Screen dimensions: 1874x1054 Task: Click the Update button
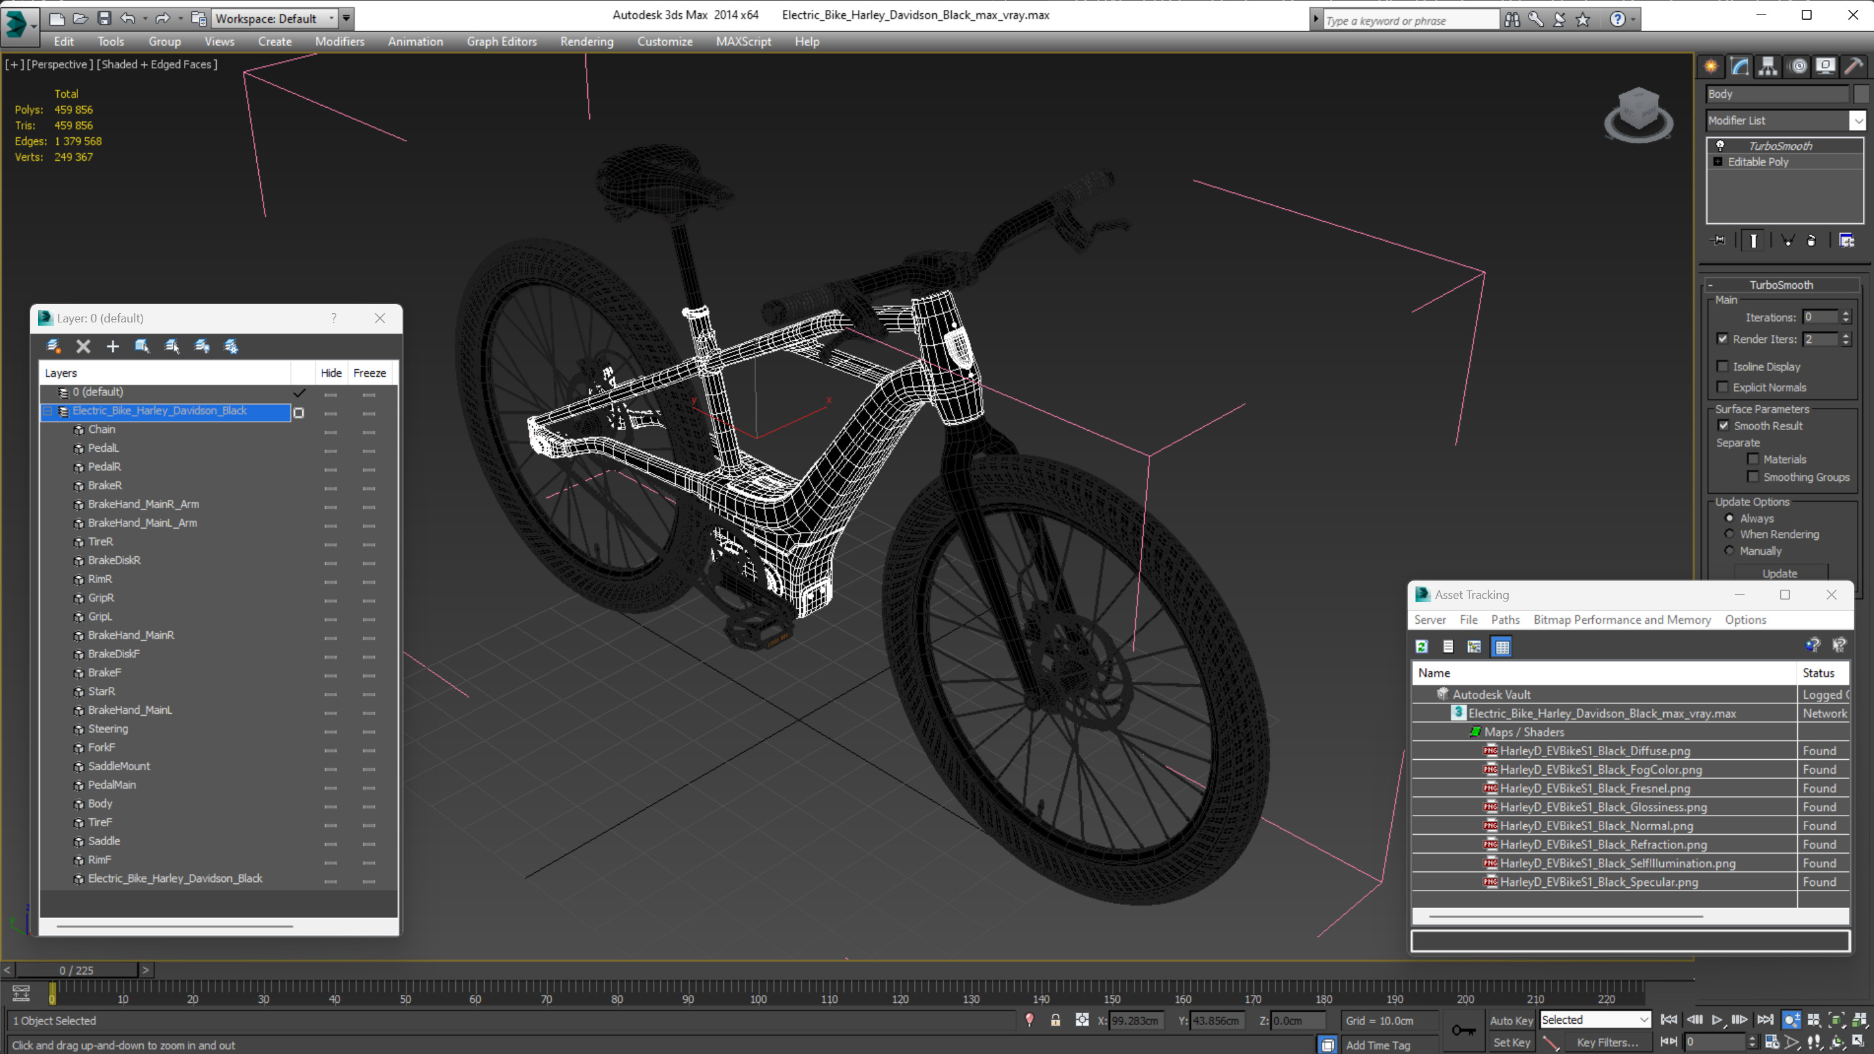[x=1779, y=573]
